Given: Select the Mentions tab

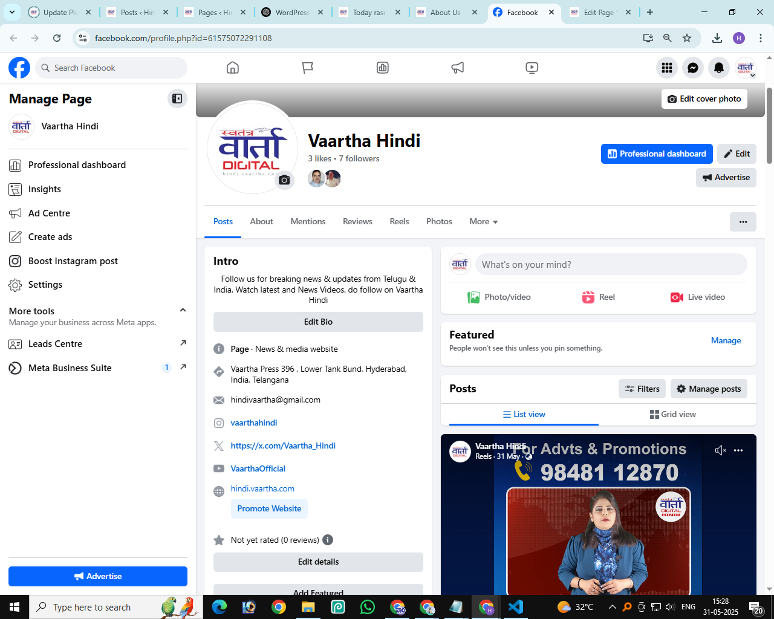Looking at the screenshot, I should click(308, 222).
